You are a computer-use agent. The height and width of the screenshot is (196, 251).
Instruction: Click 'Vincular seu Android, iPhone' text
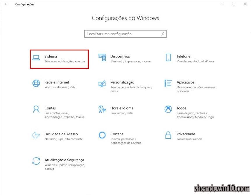click(196, 61)
